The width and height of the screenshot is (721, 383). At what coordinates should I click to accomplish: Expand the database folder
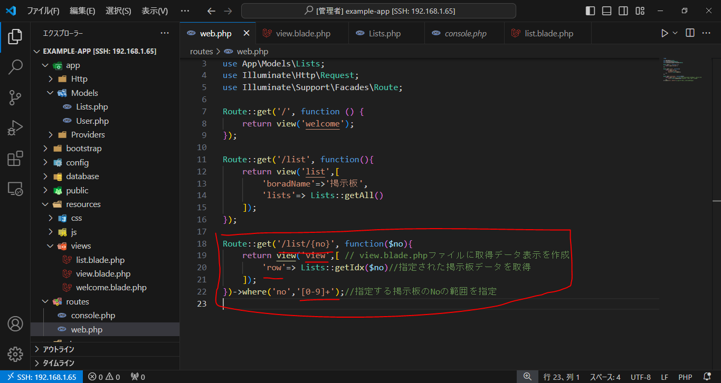point(105,176)
